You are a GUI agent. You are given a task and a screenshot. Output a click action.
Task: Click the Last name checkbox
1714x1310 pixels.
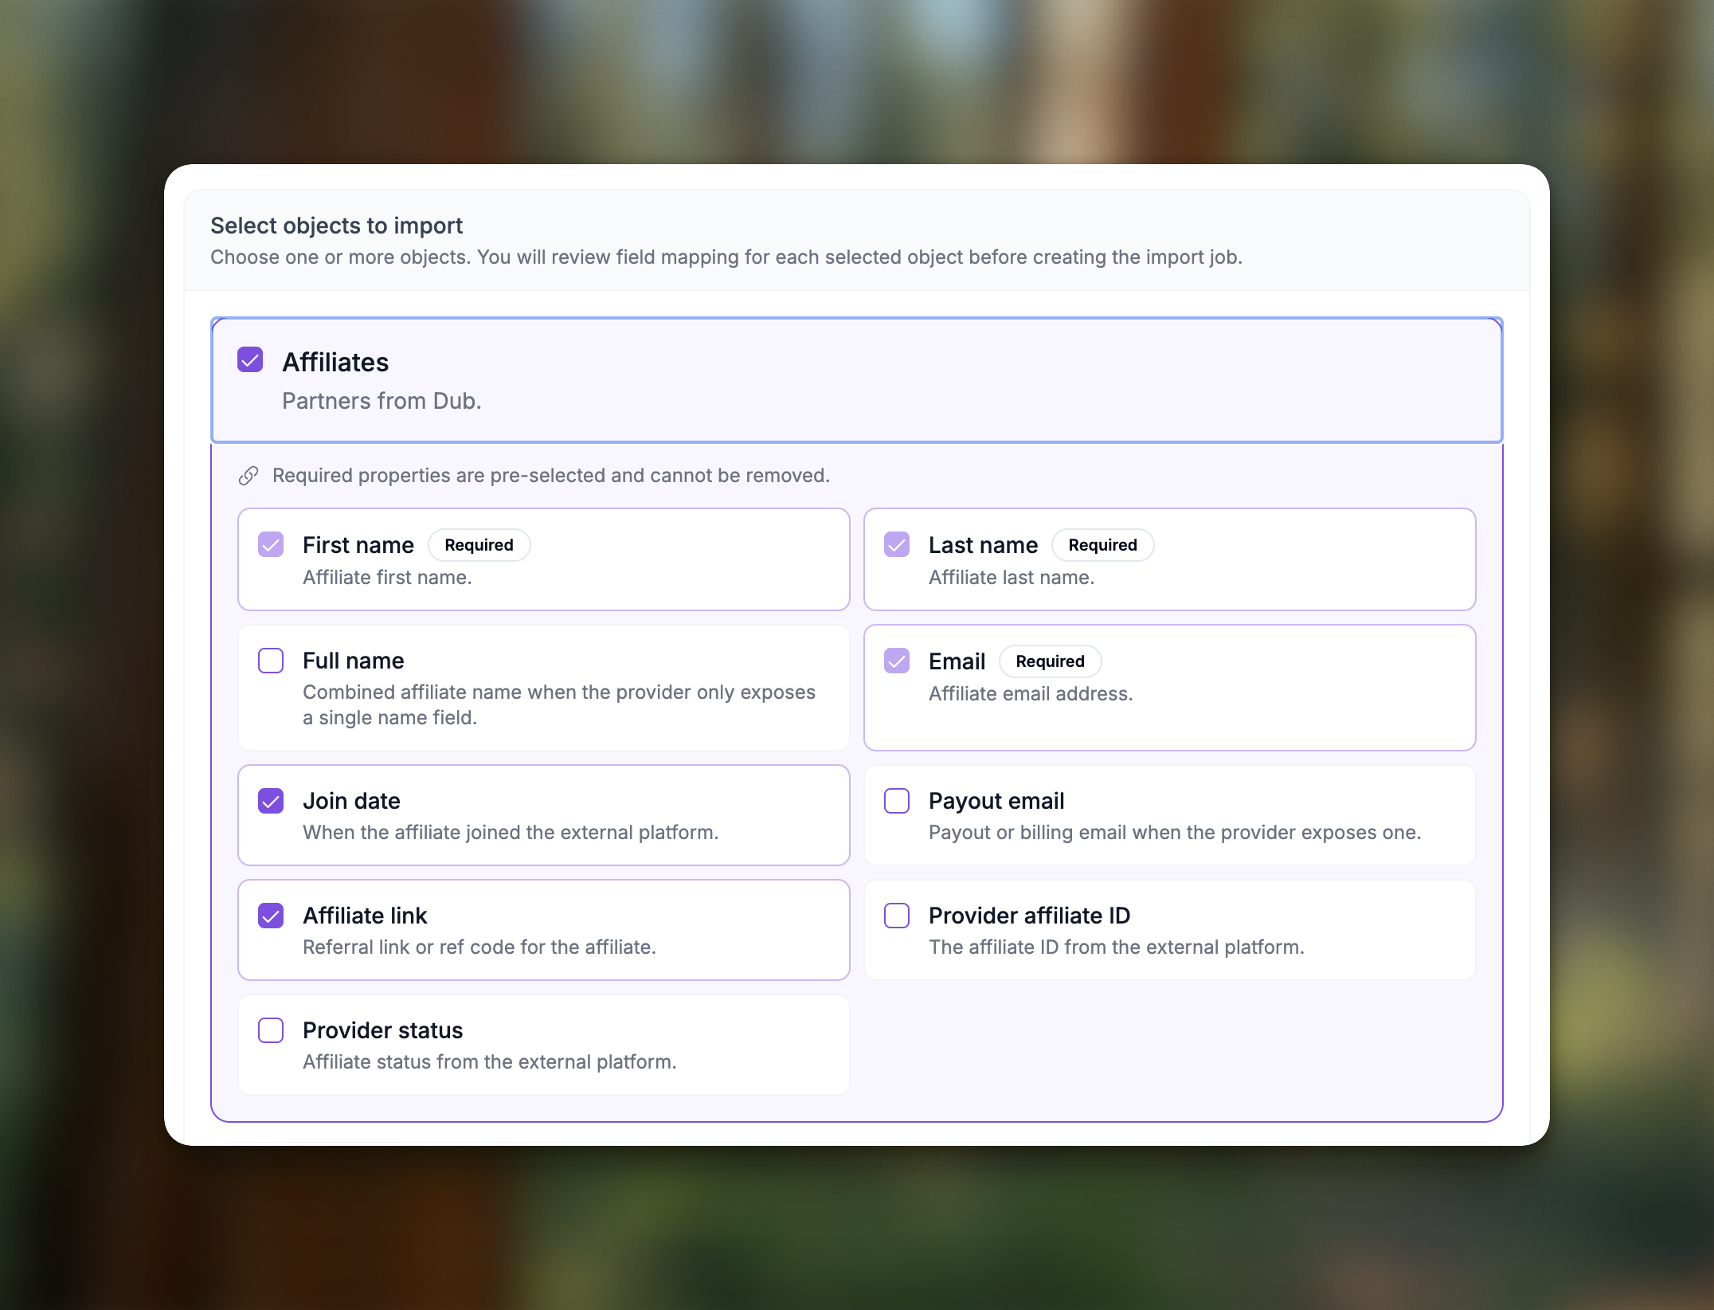coord(897,544)
